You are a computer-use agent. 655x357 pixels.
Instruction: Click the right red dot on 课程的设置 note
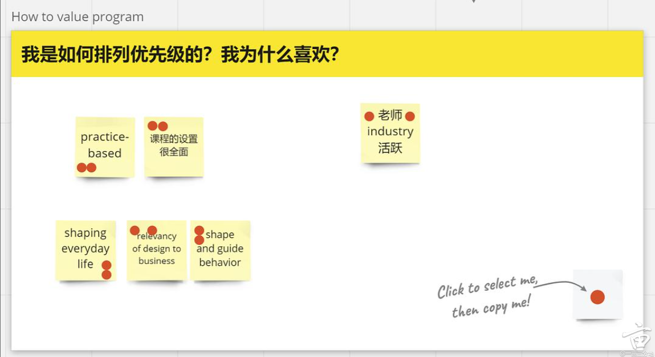pyautogui.click(x=163, y=126)
